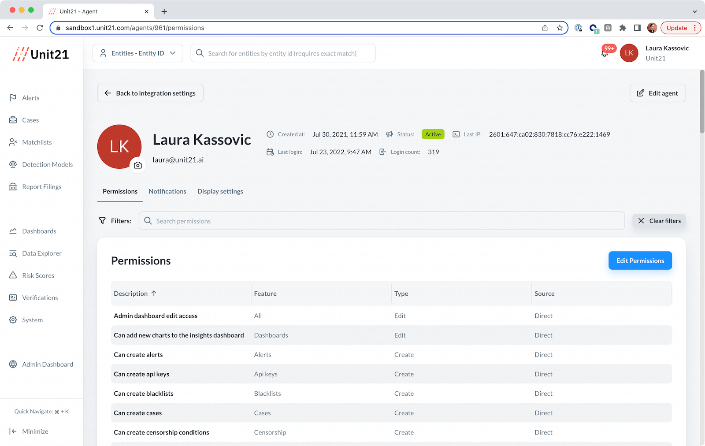Go back in browser history

pos(10,28)
